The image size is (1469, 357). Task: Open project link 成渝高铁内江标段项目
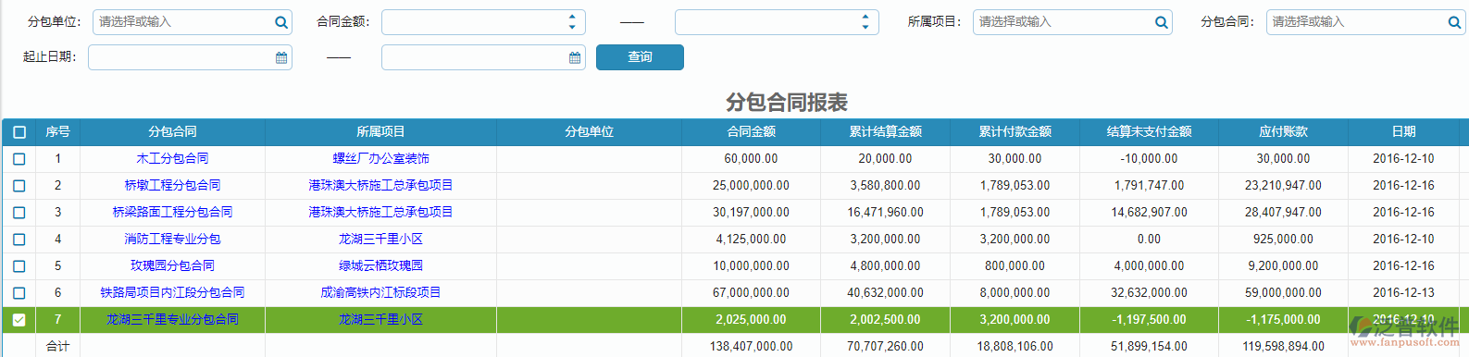pyautogui.click(x=381, y=293)
